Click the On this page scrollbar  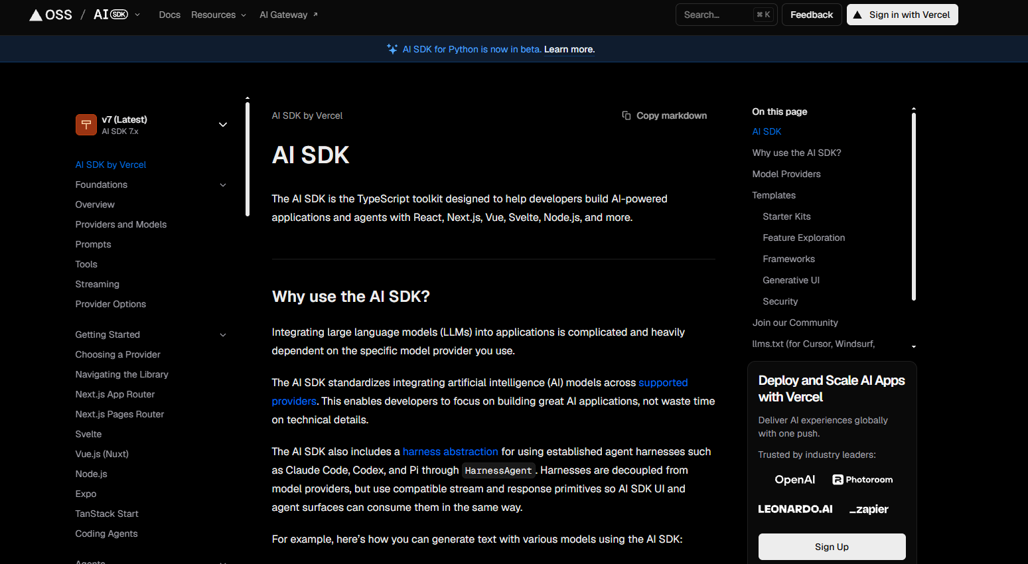[x=914, y=206]
